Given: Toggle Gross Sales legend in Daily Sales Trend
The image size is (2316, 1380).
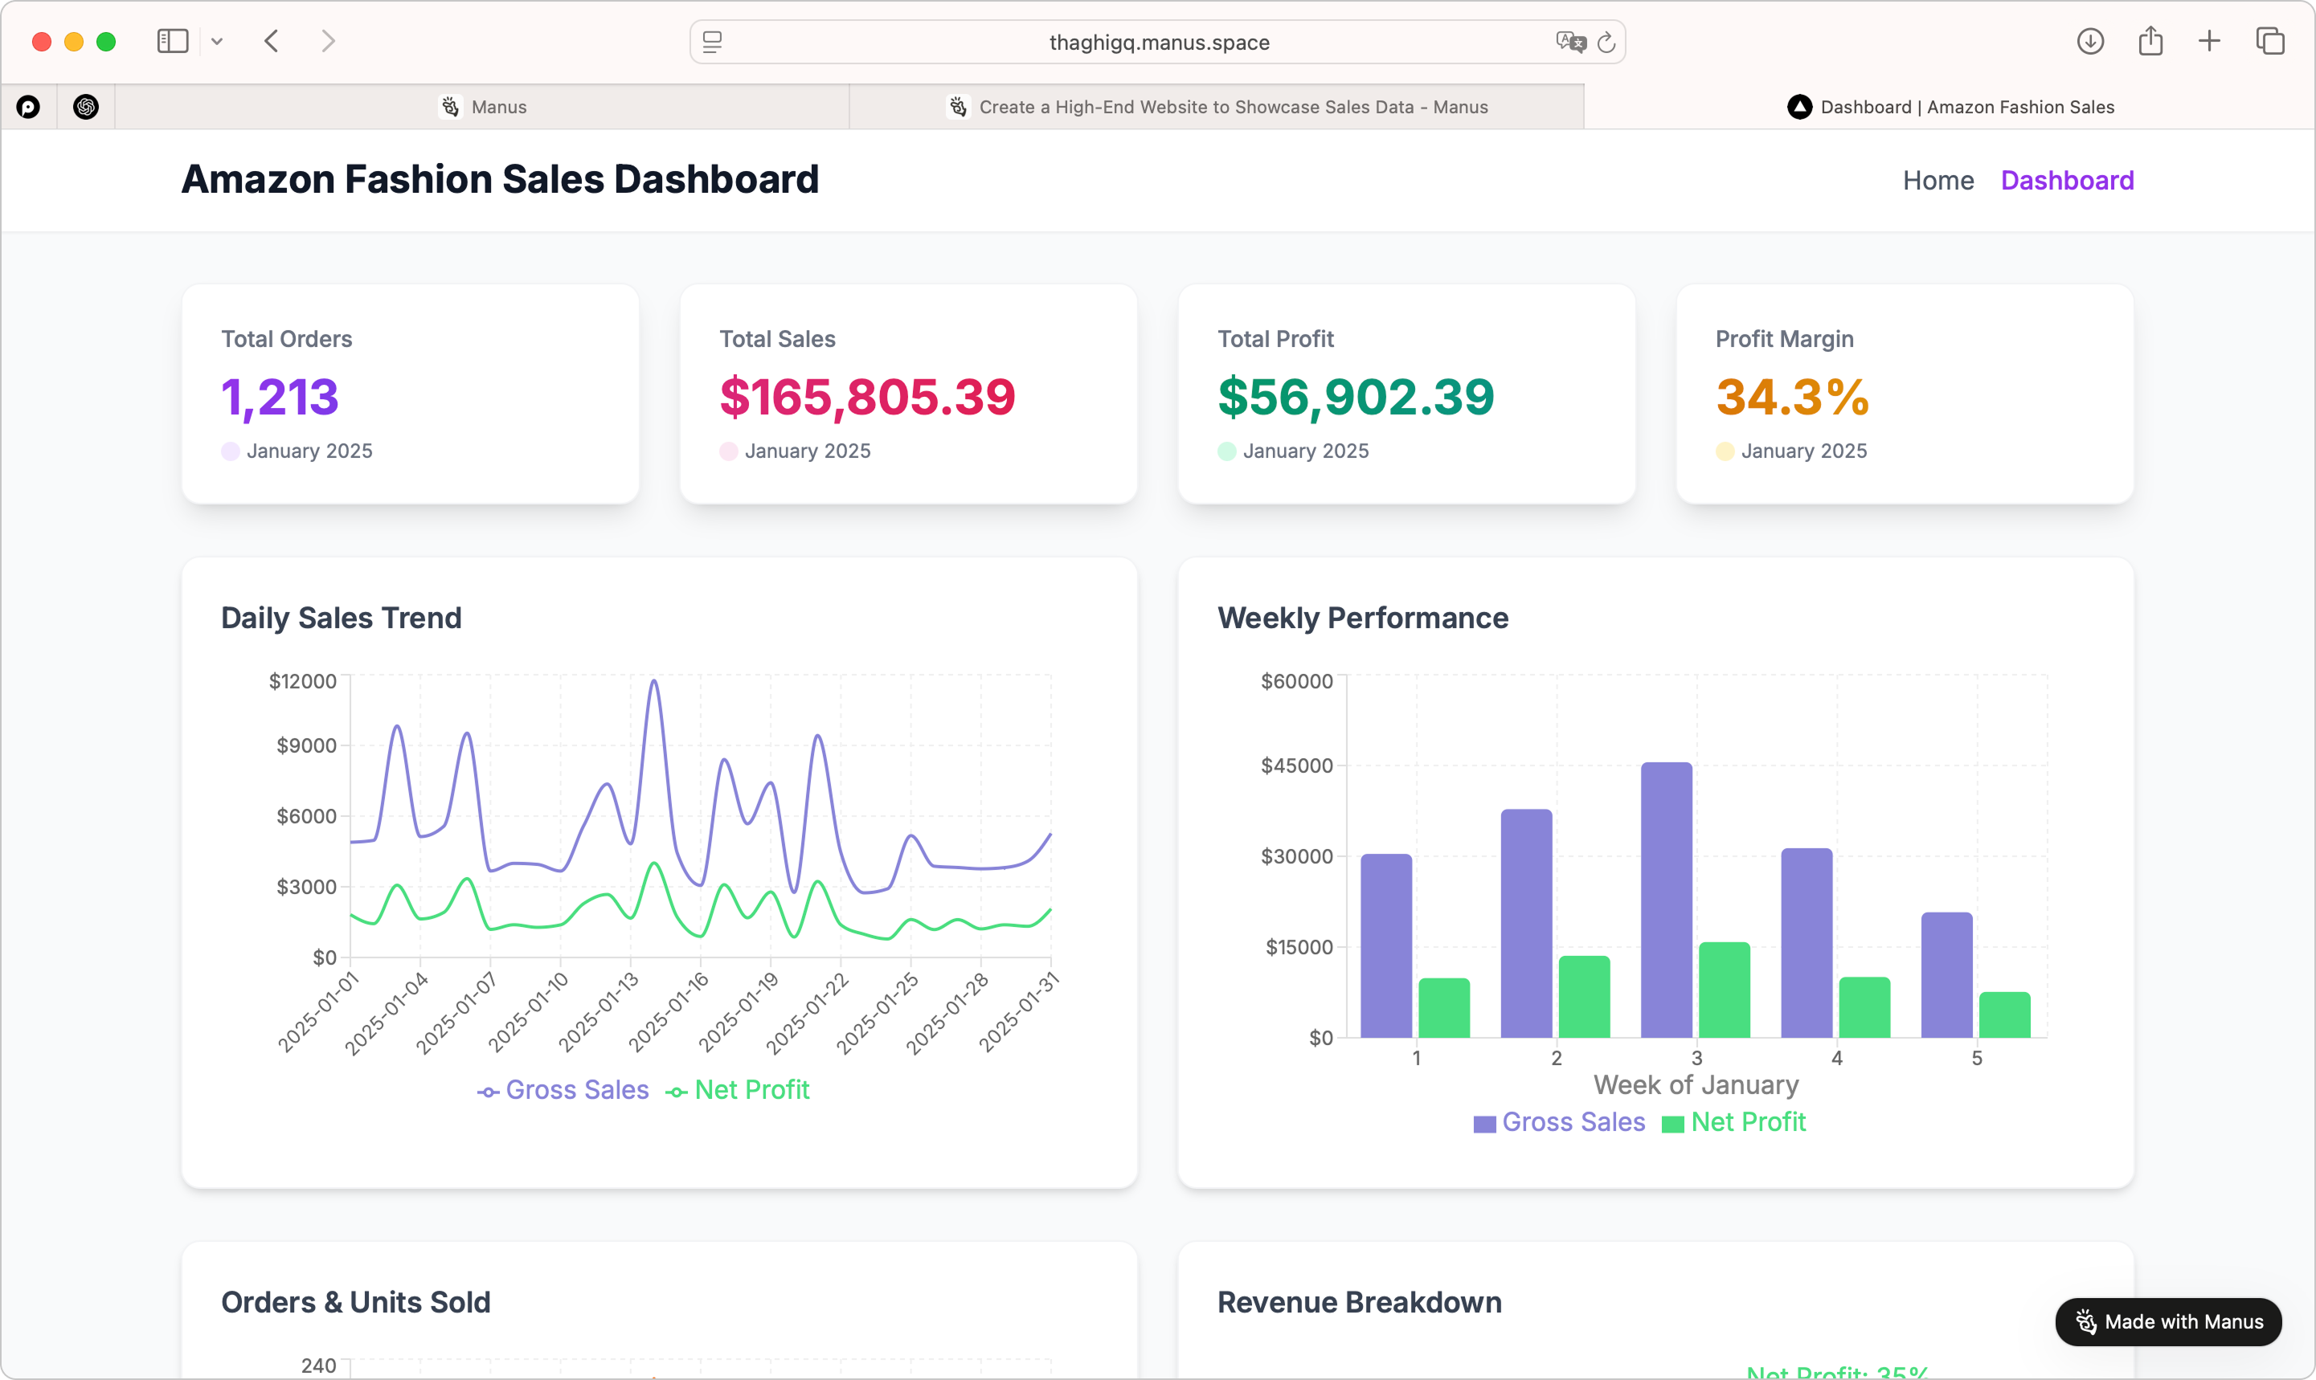Looking at the screenshot, I should tap(563, 1090).
